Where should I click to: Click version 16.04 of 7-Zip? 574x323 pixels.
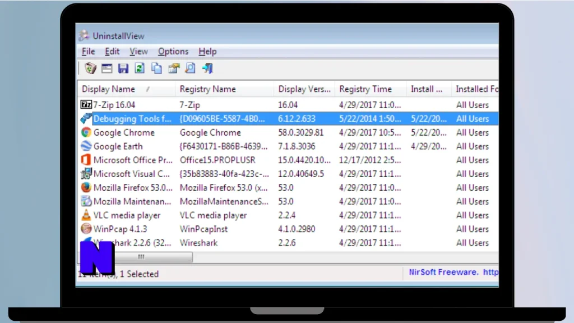[x=288, y=105]
